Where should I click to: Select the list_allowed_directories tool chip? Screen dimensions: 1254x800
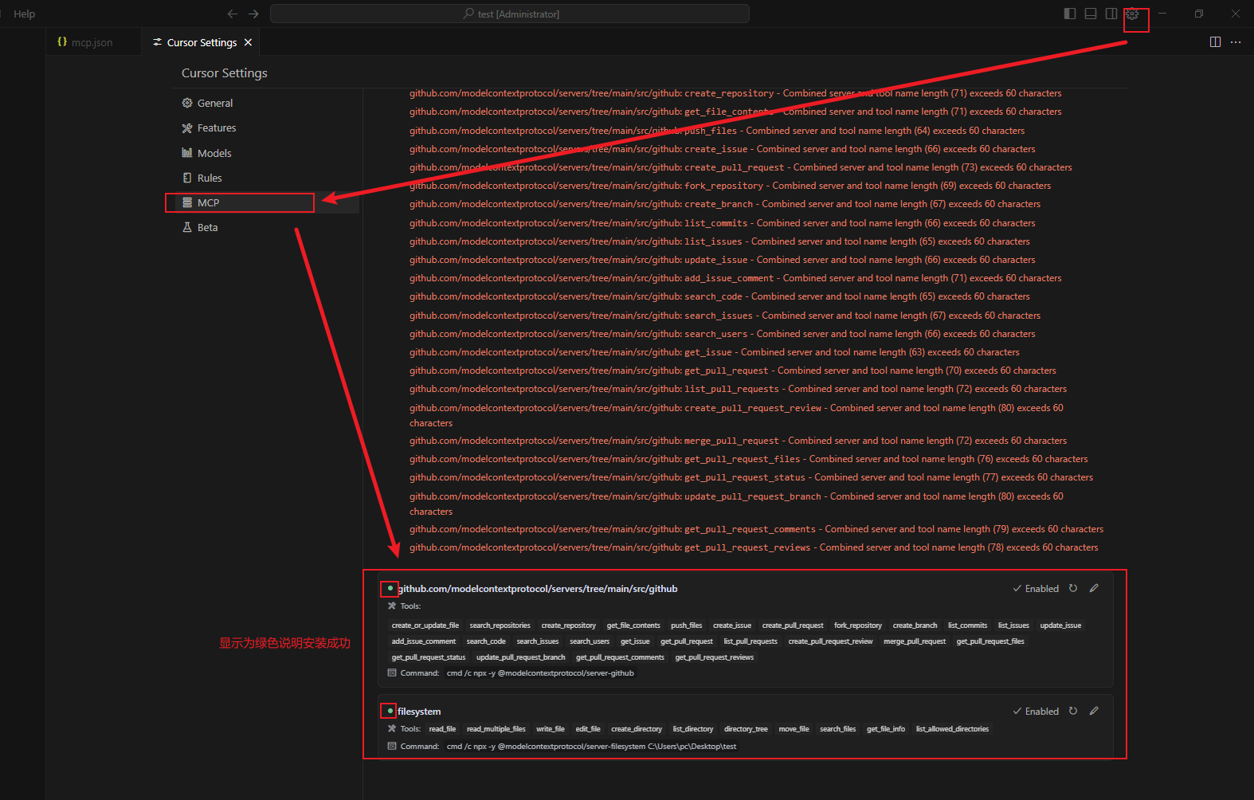[952, 729]
